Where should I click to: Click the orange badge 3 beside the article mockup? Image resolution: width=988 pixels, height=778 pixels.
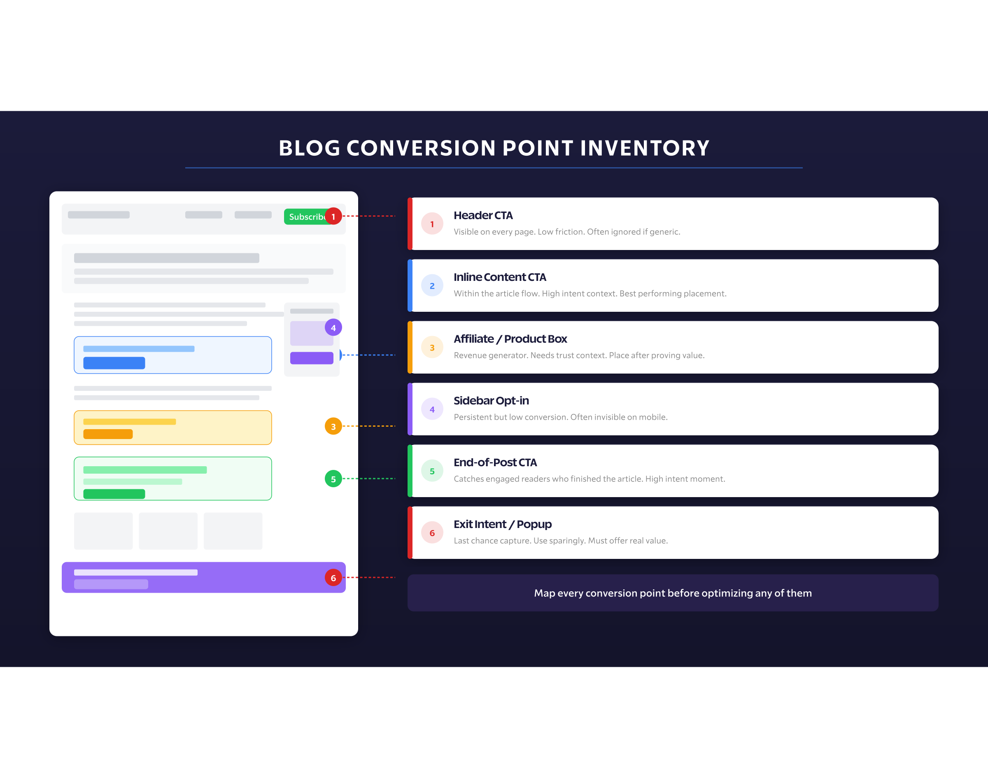(334, 426)
